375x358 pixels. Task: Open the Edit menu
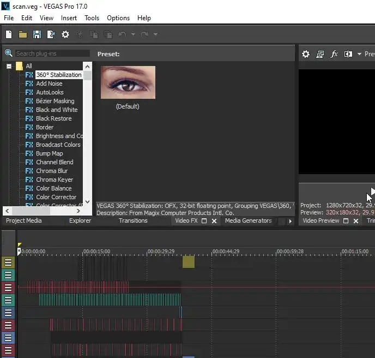[x=27, y=18]
